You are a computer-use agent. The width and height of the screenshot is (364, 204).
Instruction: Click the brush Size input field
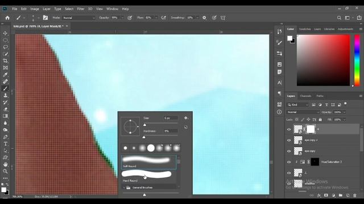point(171,118)
